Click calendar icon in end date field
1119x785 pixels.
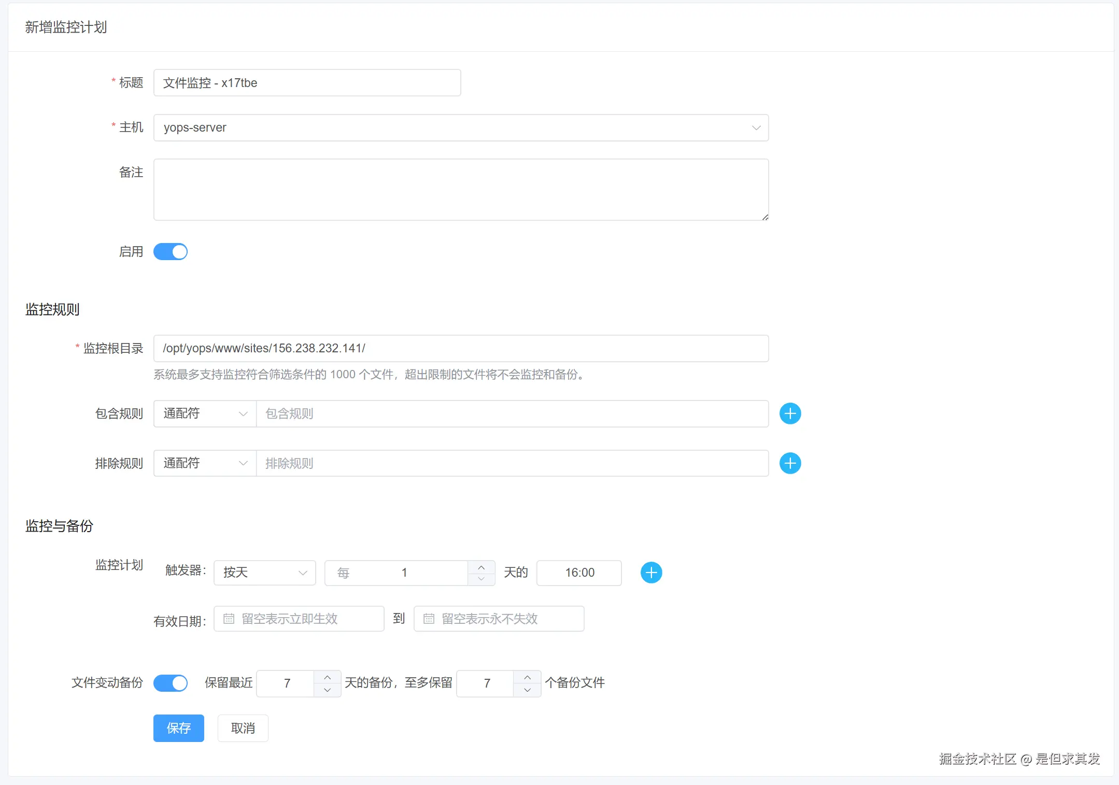(429, 619)
